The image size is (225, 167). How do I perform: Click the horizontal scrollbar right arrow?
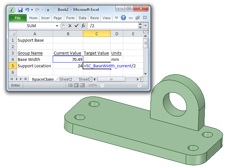(x=138, y=79)
